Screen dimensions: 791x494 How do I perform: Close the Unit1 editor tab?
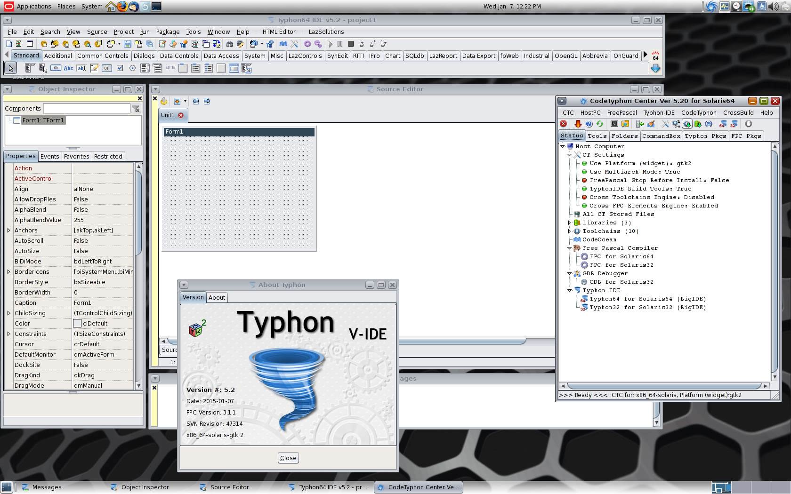tap(180, 115)
